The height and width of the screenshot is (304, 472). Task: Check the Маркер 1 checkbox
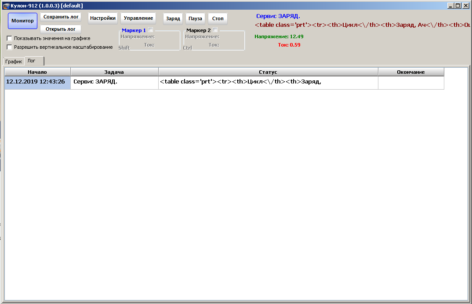151,30
